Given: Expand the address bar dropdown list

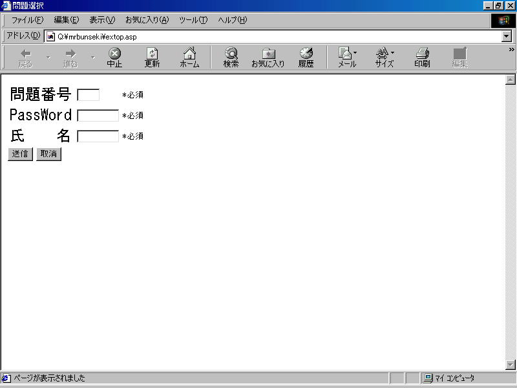Looking at the screenshot, I should click(507, 36).
